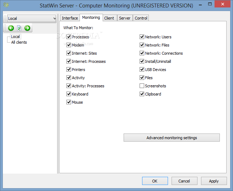This screenshot has height=191, width=233.
Task: Uncheck the Printers checkbox
Action: pos(69,70)
